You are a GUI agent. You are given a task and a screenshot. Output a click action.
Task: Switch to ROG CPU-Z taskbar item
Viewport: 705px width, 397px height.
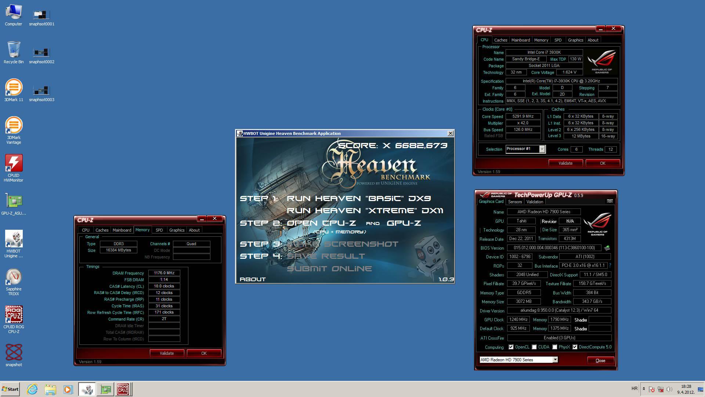[123, 389]
